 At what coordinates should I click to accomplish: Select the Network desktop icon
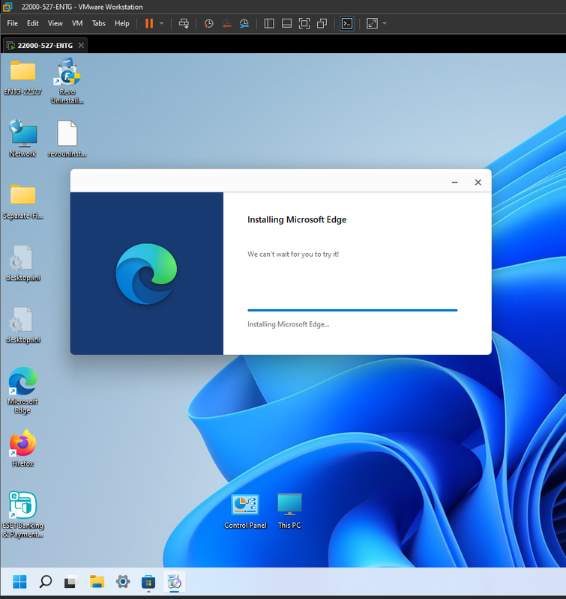point(23,139)
